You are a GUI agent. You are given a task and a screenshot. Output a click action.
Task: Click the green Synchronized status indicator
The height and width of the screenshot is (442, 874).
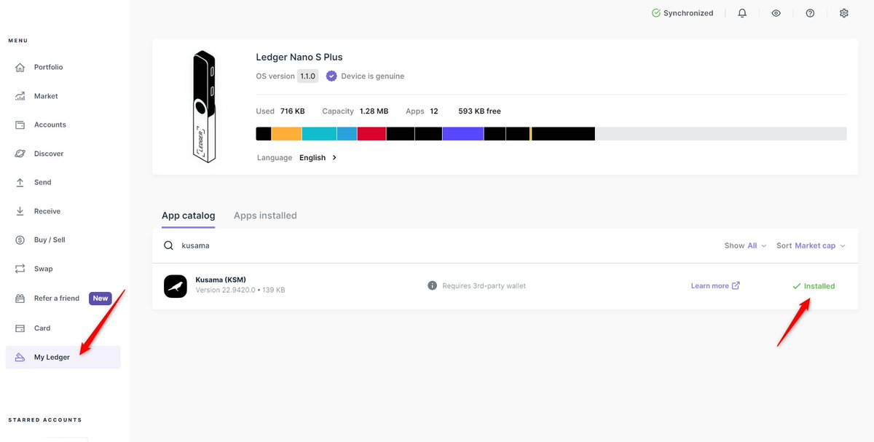coord(682,13)
